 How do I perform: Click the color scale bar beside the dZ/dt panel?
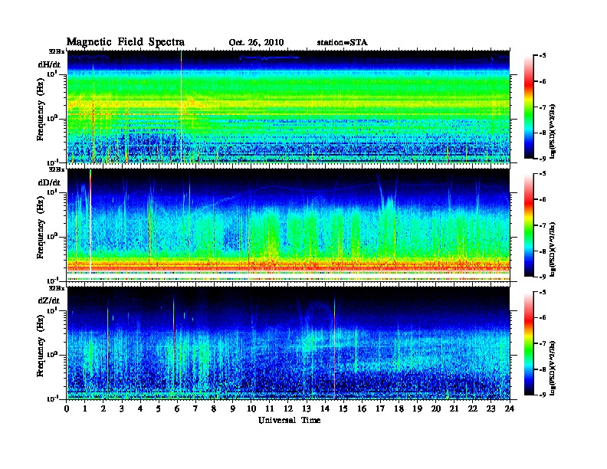(x=529, y=343)
